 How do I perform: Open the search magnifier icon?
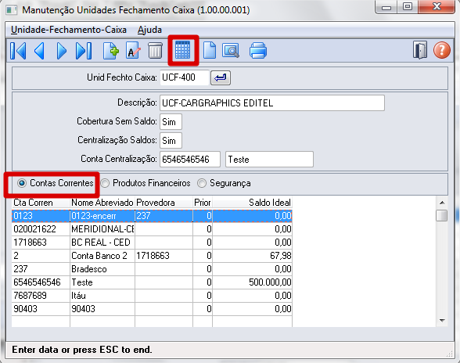[231, 51]
